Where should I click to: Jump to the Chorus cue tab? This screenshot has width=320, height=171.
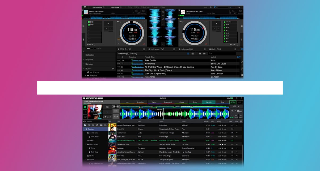click(182, 102)
